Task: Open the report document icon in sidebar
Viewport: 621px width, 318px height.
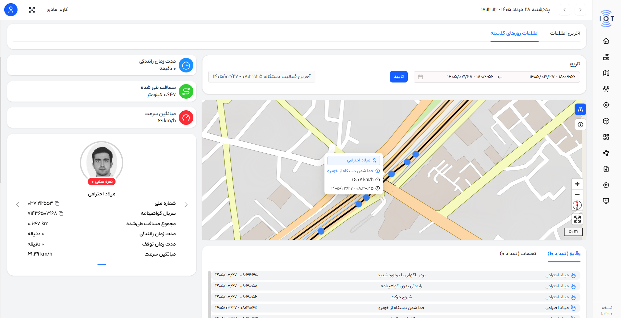Action: click(x=606, y=169)
